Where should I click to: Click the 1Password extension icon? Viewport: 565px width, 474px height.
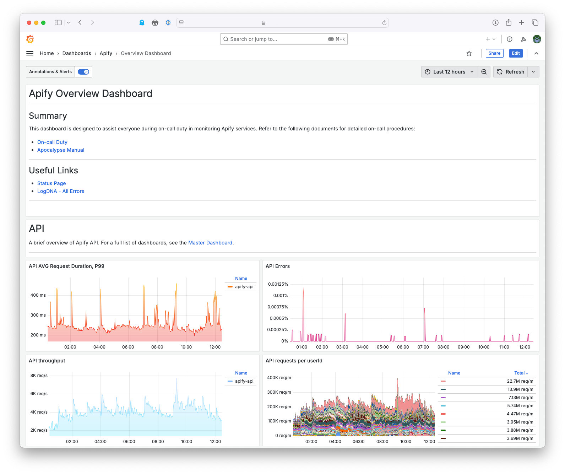[x=168, y=22]
